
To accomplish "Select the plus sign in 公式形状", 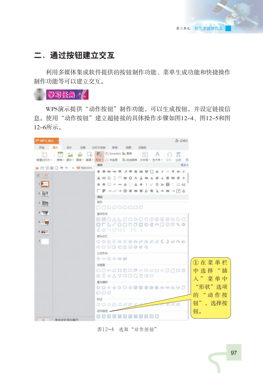I will point(98,259).
